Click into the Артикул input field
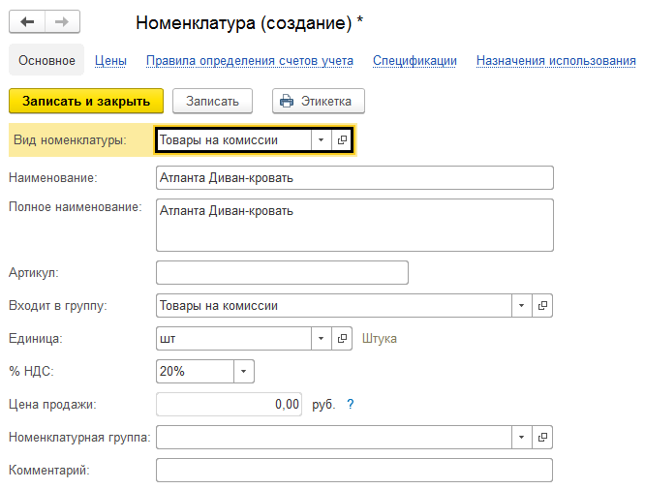The height and width of the screenshot is (489, 645). [x=281, y=273]
